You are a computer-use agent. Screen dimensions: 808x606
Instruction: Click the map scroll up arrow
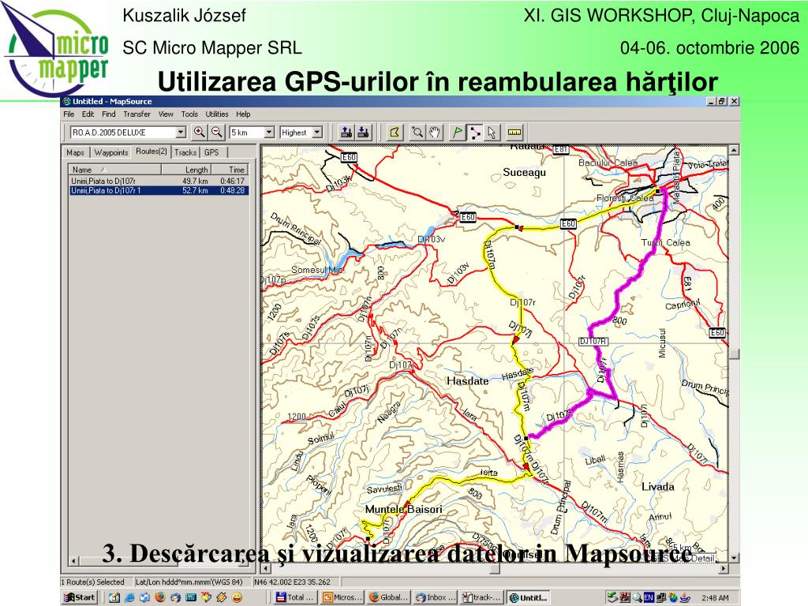click(x=734, y=150)
